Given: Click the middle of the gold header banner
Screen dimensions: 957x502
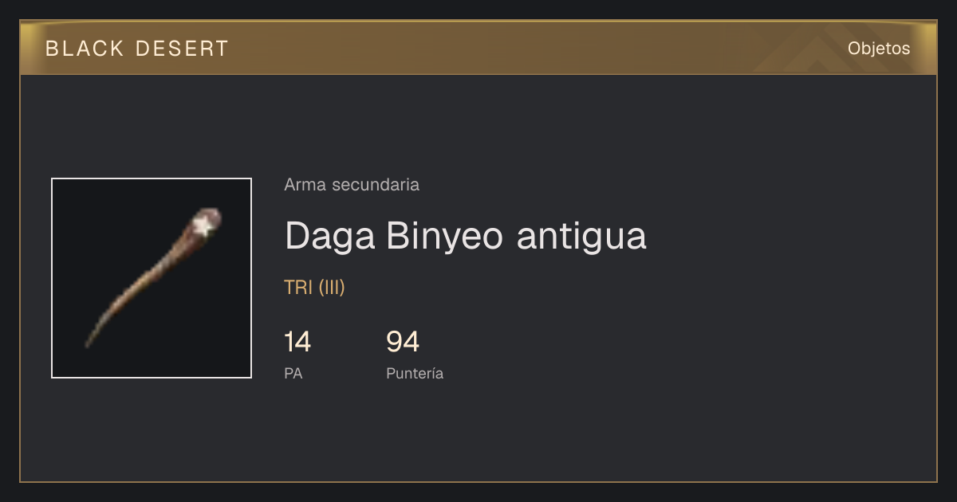Looking at the screenshot, I should click(x=478, y=48).
